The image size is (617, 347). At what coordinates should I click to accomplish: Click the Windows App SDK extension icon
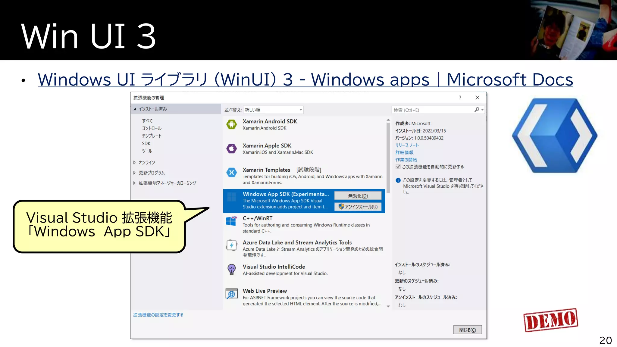coord(231,197)
